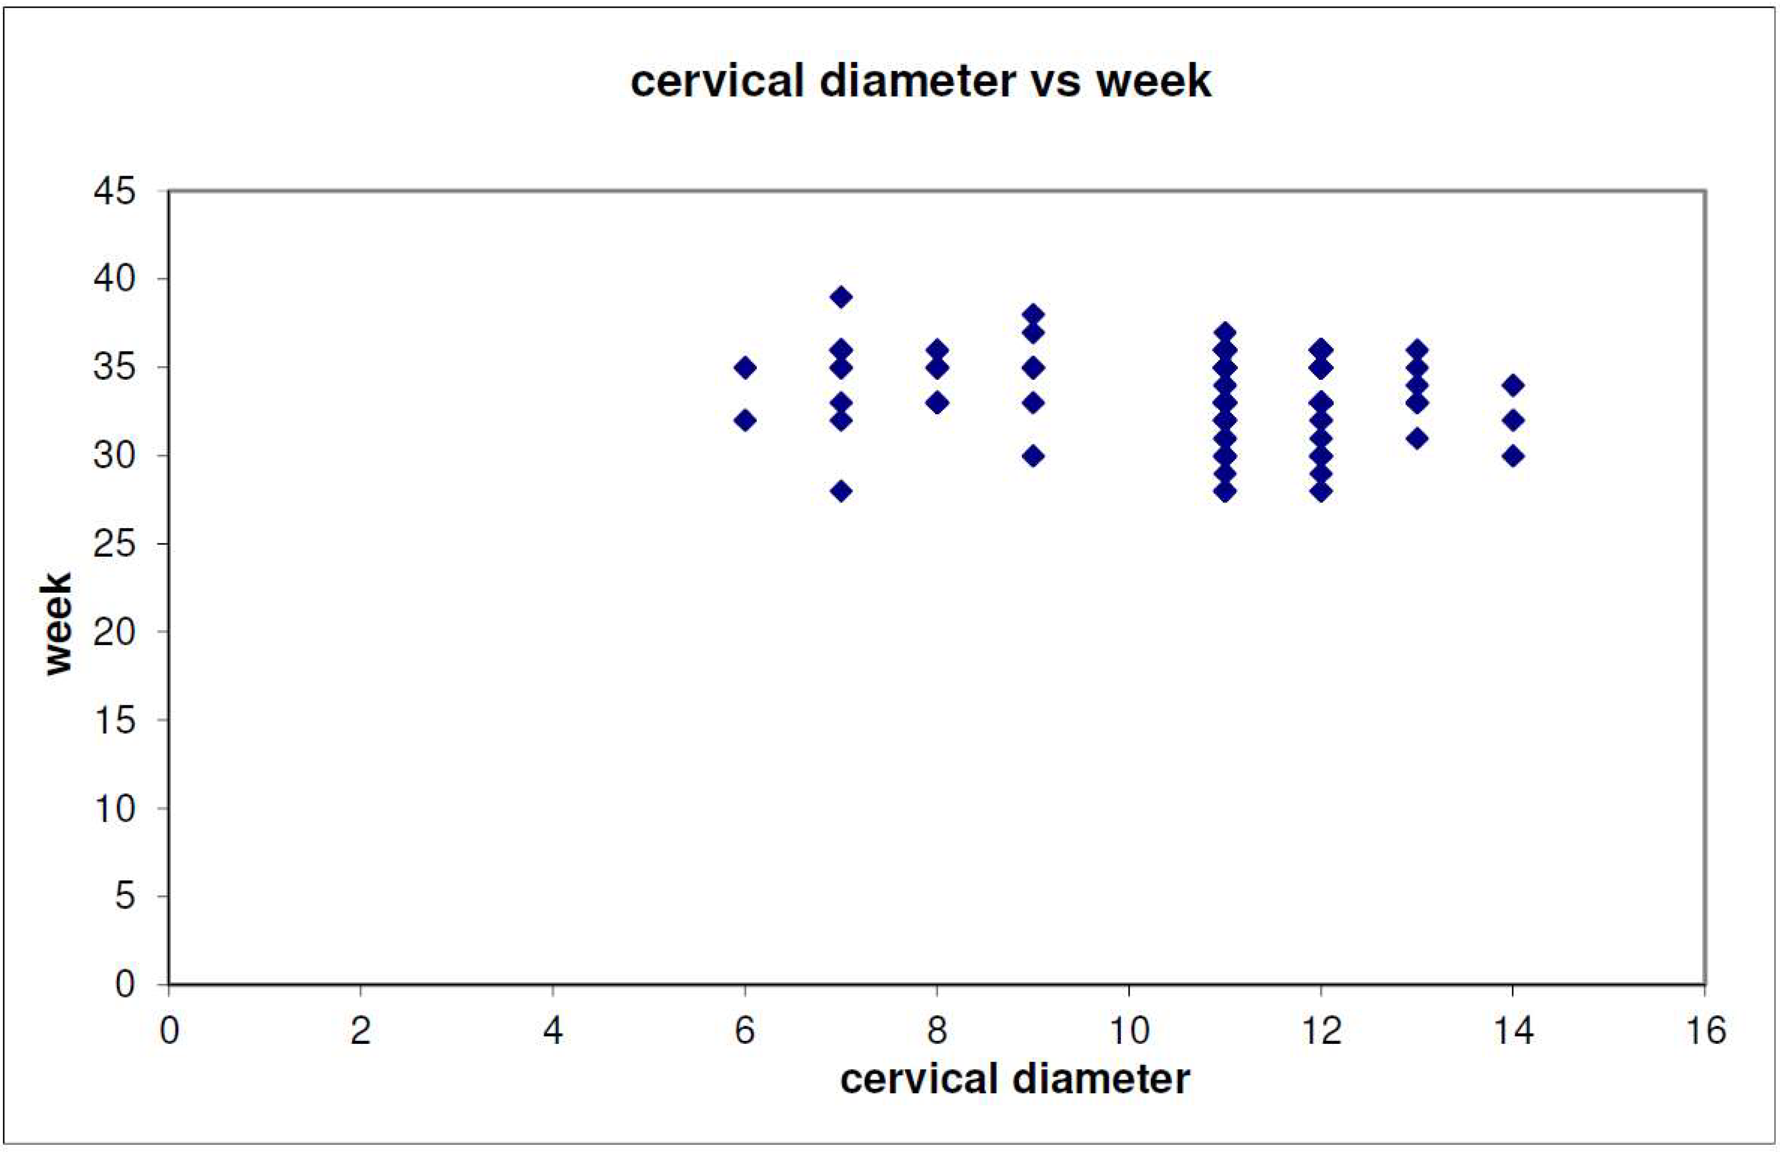This screenshot has height=1152, width=1780.
Task: Click the week 30 point at diameter 14
Action: coord(1513,455)
